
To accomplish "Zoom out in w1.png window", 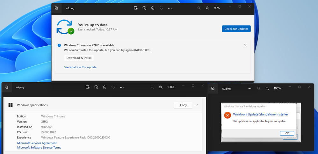I will (x=152, y=87).
